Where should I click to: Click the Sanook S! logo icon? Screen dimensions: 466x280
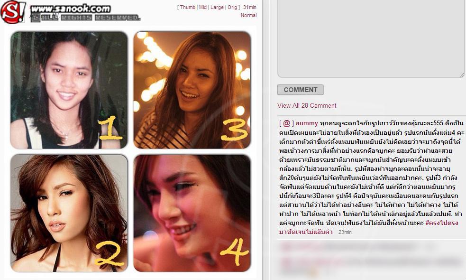pos(13,12)
